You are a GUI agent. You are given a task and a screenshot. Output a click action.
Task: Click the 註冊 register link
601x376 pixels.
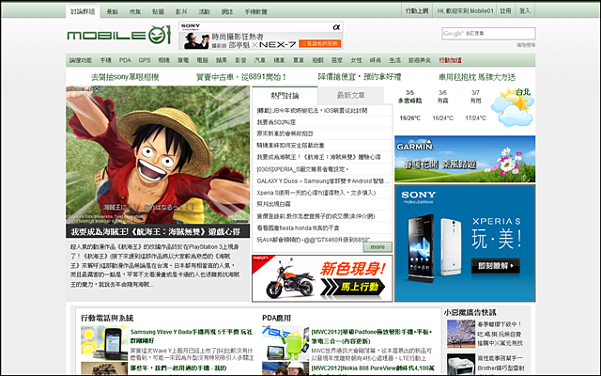(x=505, y=11)
